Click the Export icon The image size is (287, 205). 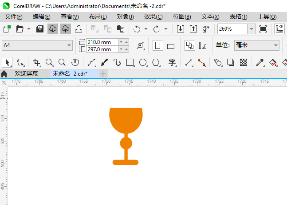coord(193,29)
